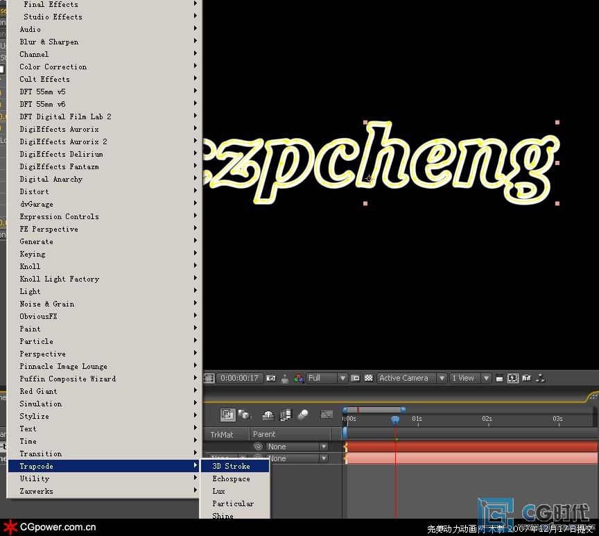599x536 pixels.
Task: Click the layer anchor point crosshair
Action: coord(369,178)
